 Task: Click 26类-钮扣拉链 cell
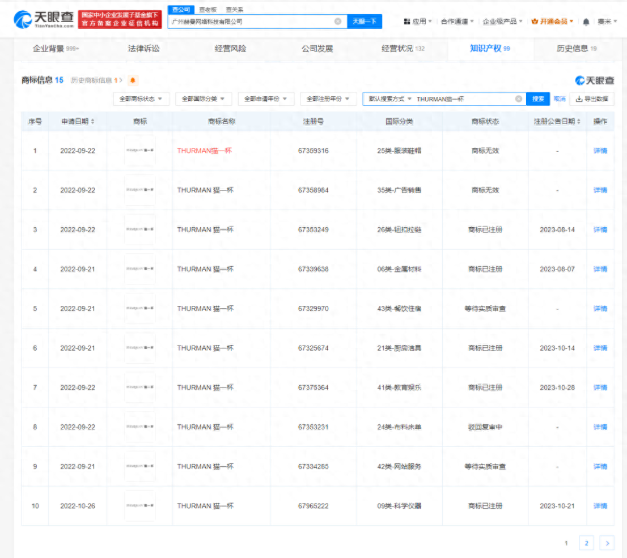point(399,230)
